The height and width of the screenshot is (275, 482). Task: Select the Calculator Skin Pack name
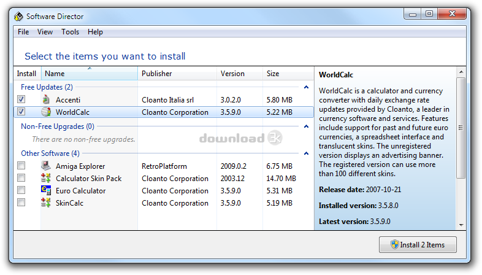[x=88, y=179]
